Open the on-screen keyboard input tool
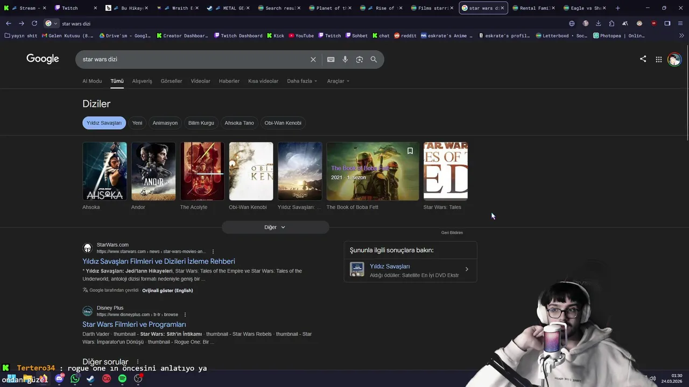 point(331,59)
